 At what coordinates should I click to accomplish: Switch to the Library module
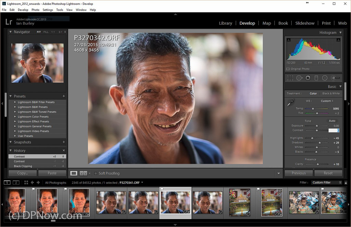(x=225, y=23)
